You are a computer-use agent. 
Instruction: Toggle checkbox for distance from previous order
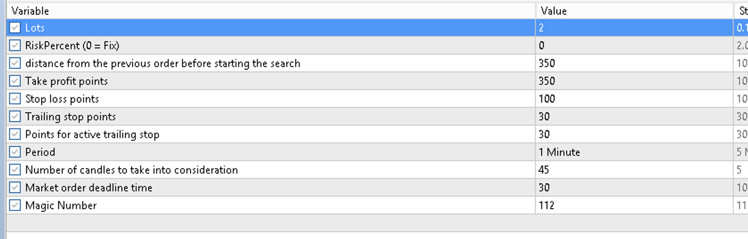click(15, 63)
